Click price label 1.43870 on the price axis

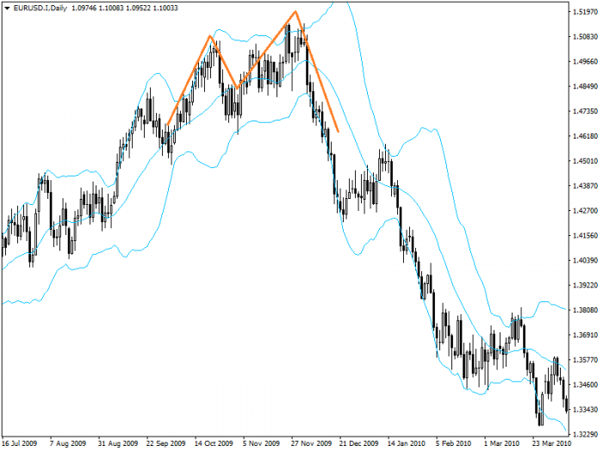[585, 186]
